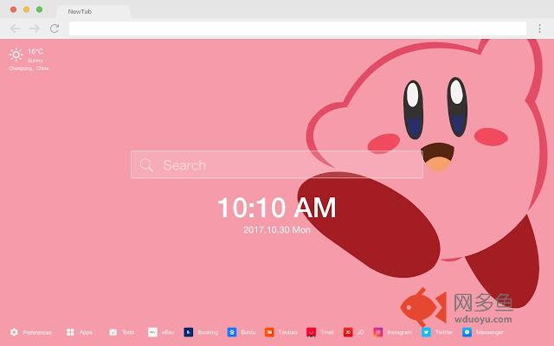Reload the page with refresh icon

pyautogui.click(x=55, y=29)
